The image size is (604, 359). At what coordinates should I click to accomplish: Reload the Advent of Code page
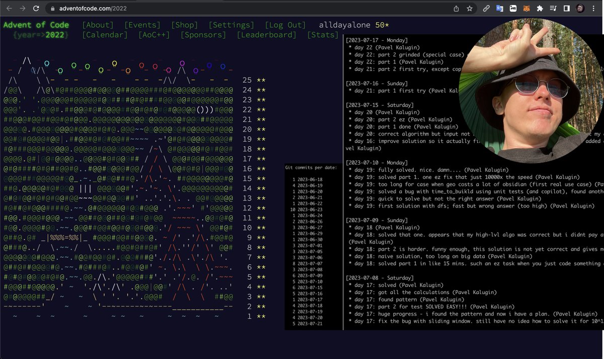click(x=36, y=9)
